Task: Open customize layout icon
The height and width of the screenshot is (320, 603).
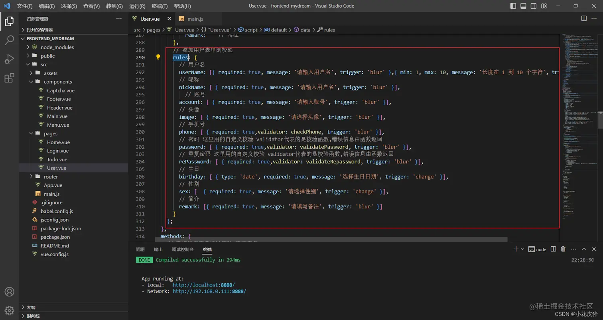Action: point(544,6)
